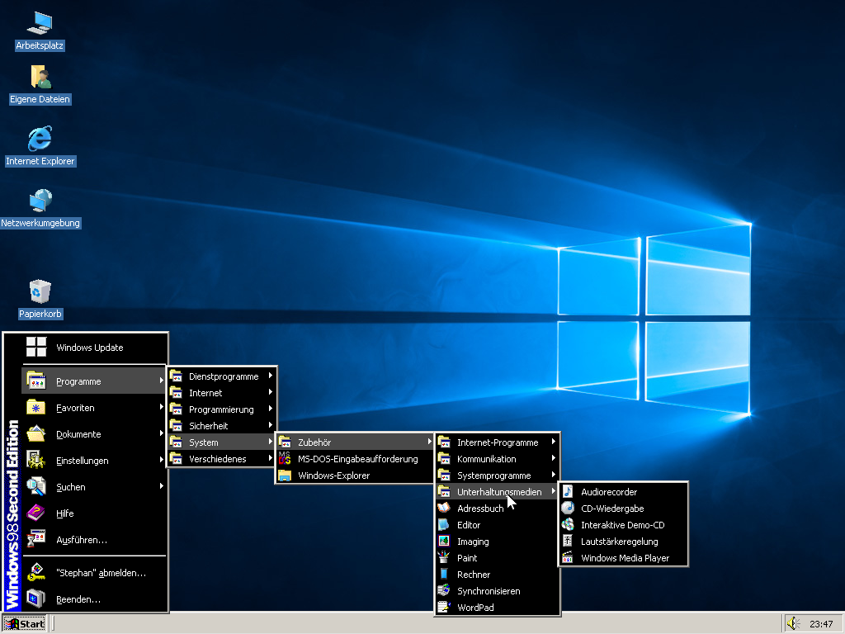845x634 pixels.
Task: Click the CD-Wiedergabe disc icon
Action: (x=568, y=508)
